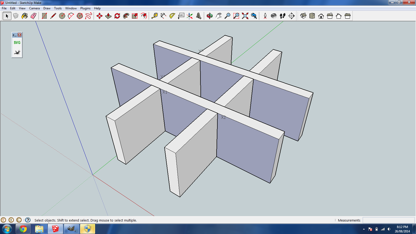Enable the Follow Me tool
This screenshot has height=234, width=416.
pos(126,16)
